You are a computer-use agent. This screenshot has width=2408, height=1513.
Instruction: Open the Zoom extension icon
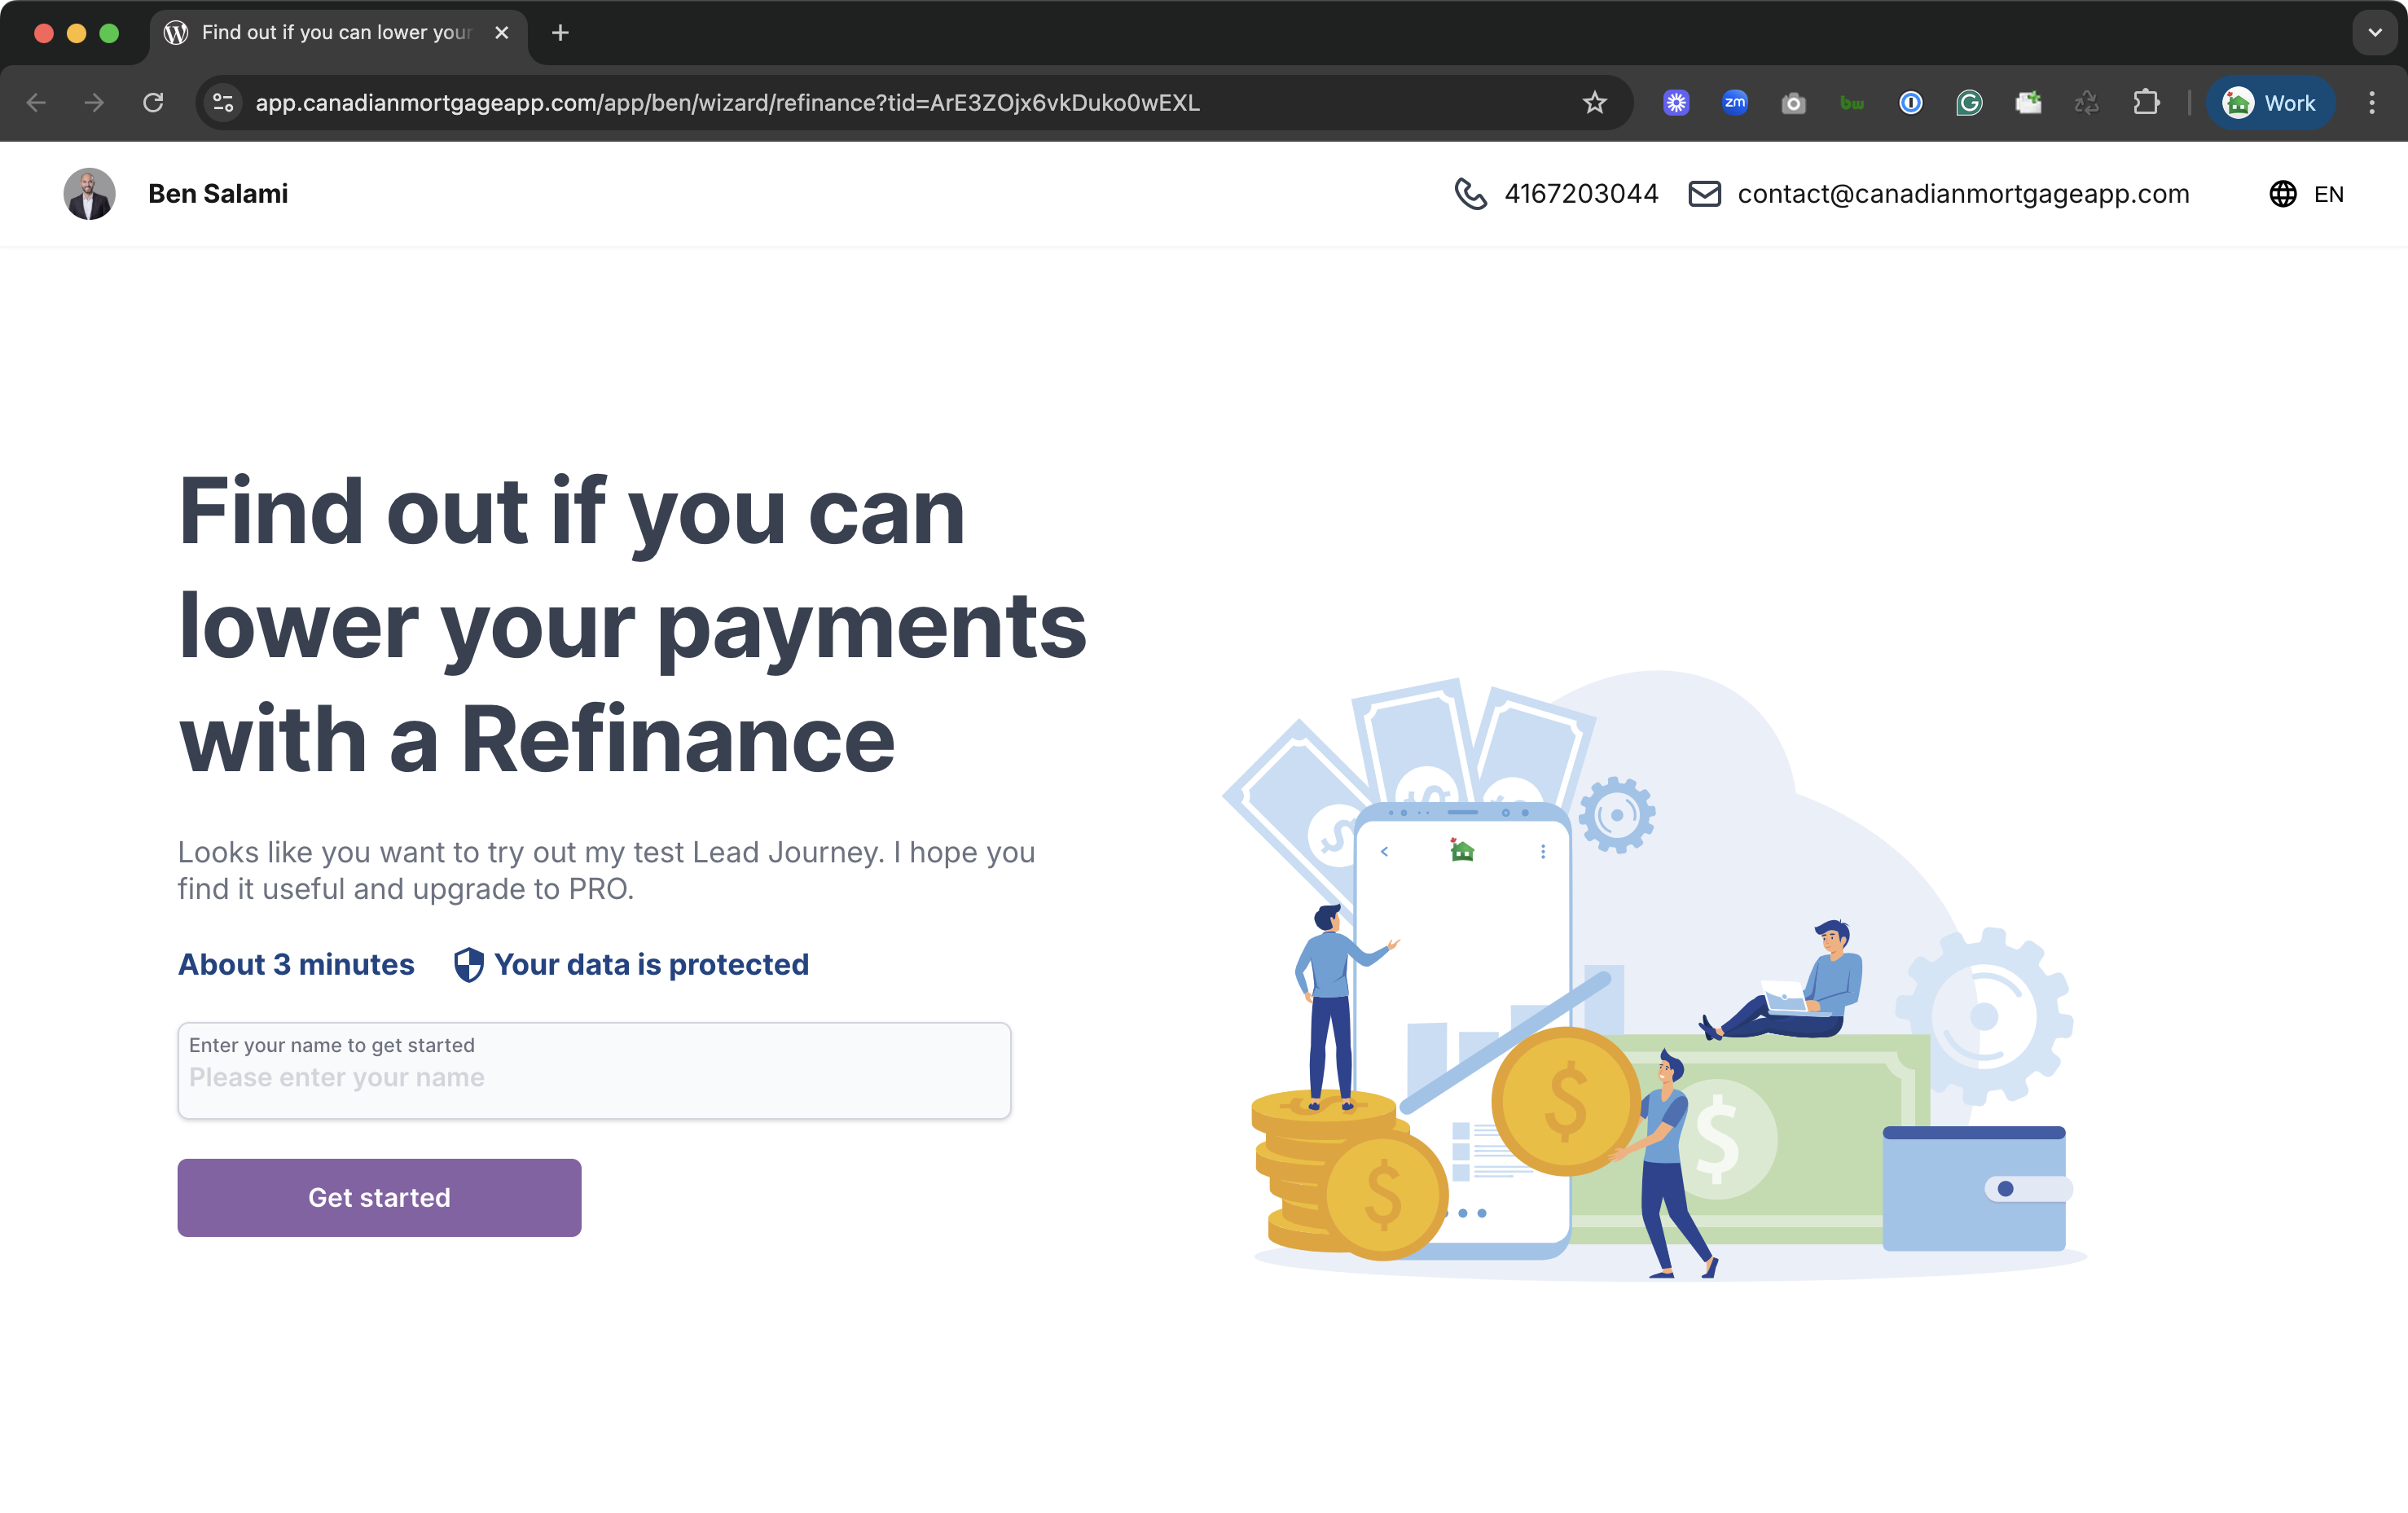tap(1734, 103)
